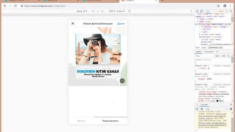
Task: Click the z-index: 0 property
Action: [204, 68]
